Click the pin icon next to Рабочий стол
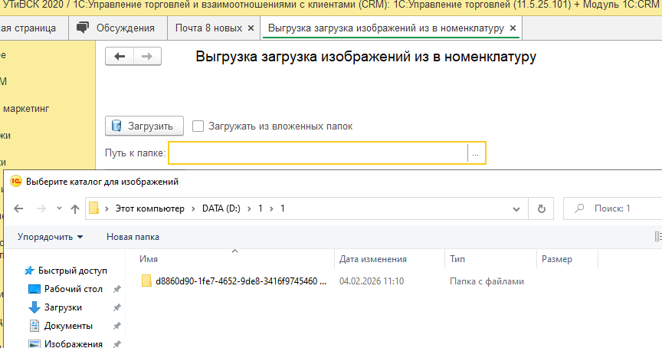The image size is (662, 348). 117,289
